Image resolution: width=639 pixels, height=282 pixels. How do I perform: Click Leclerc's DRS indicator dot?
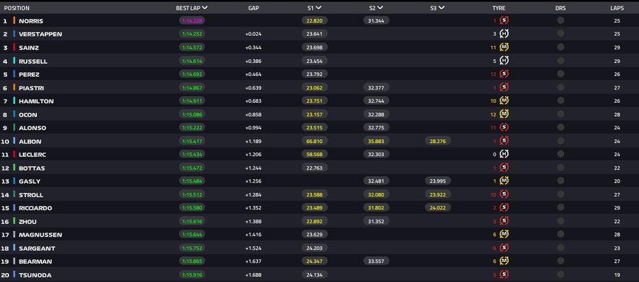[561, 154]
